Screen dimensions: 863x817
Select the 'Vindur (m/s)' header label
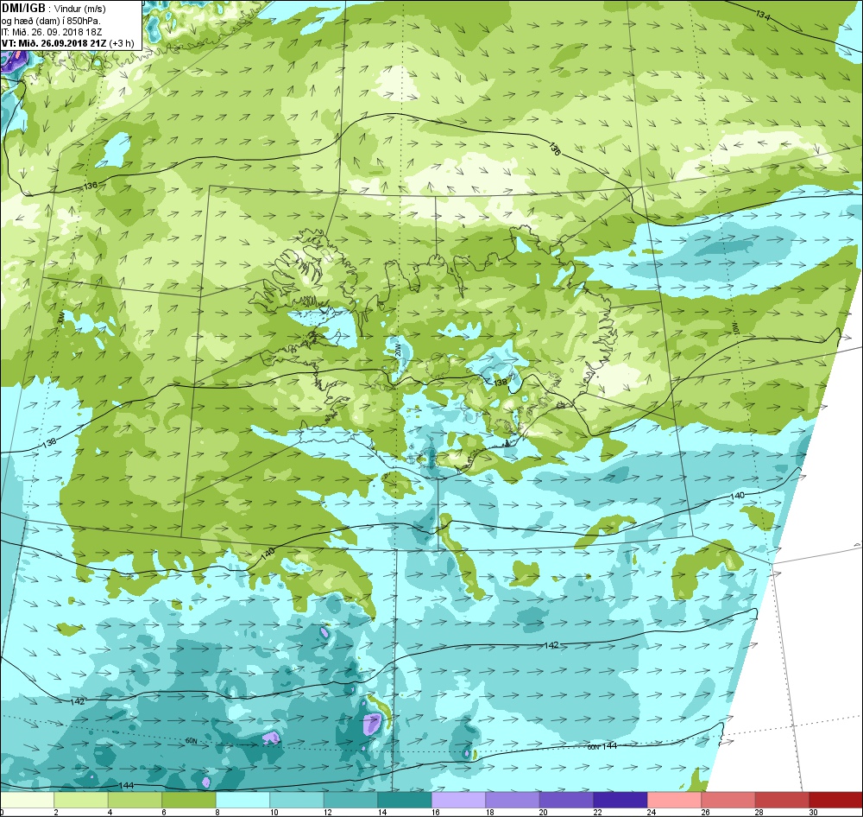(x=79, y=9)
